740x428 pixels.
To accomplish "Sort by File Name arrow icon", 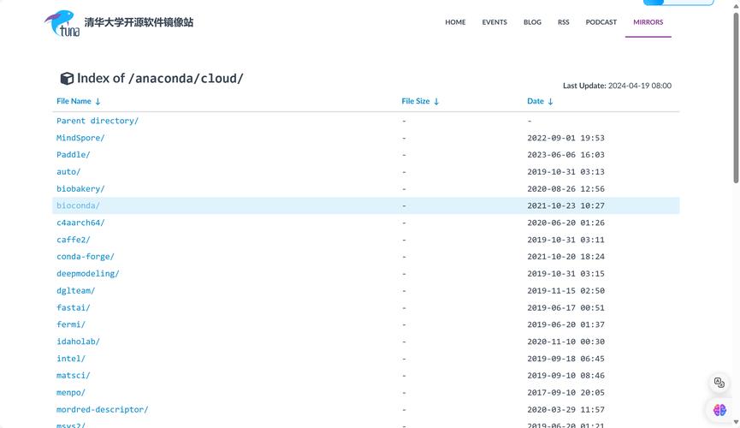I will click(x=98, y=101).
